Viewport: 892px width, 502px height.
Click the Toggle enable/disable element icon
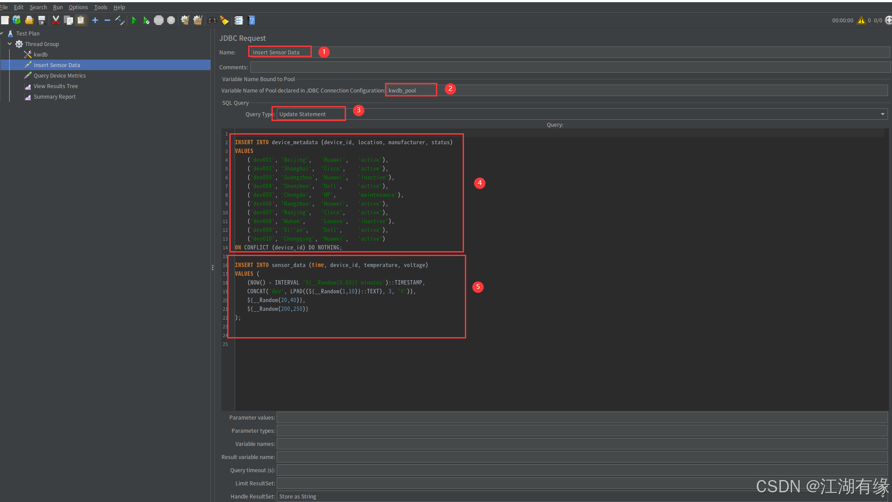(x=120, y=20)
